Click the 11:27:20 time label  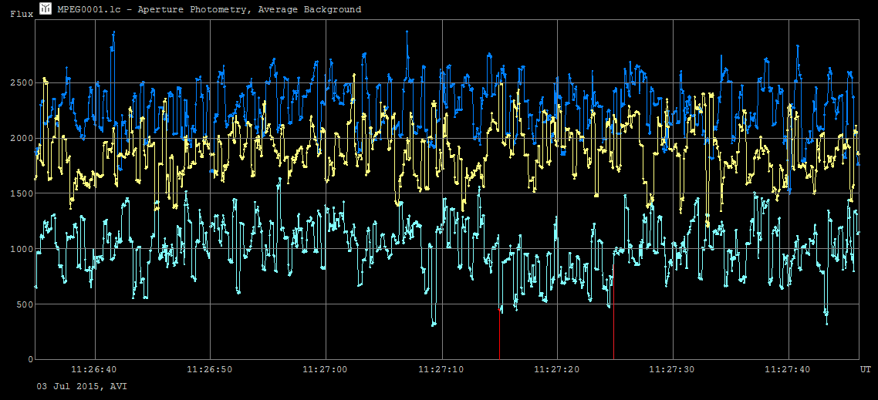pyautogui.click(x=557, y=369)
